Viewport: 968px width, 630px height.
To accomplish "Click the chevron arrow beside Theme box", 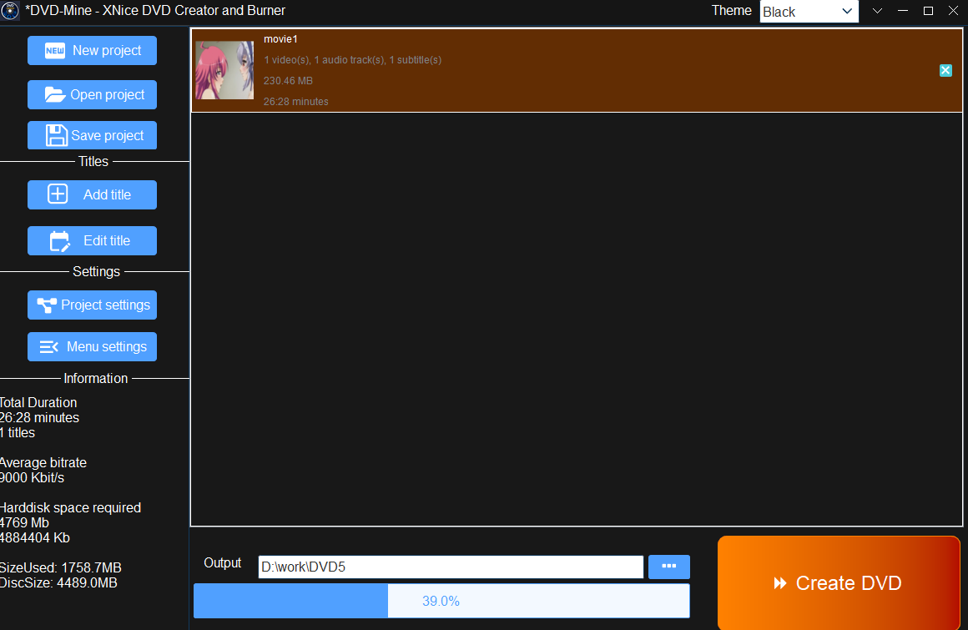I will click(x=877, y=12).
